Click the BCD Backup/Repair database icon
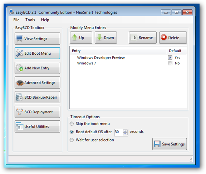The image size is (206, 174). point(19,97)
